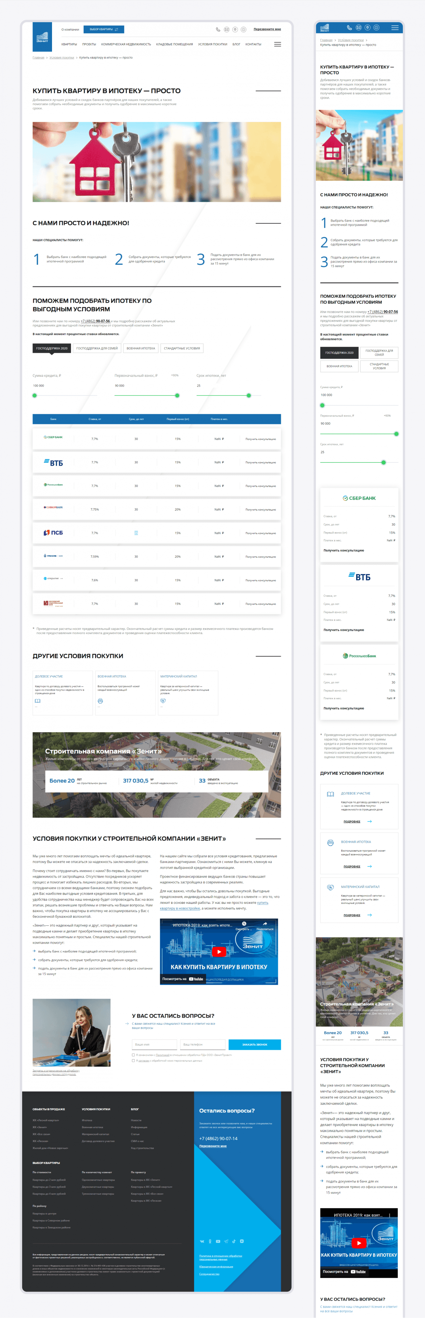Image resolution: width=425 pixels, height=1318 pixels.
Task: Tap the envelope icon in the mobile header
Action: pos(358,28)
